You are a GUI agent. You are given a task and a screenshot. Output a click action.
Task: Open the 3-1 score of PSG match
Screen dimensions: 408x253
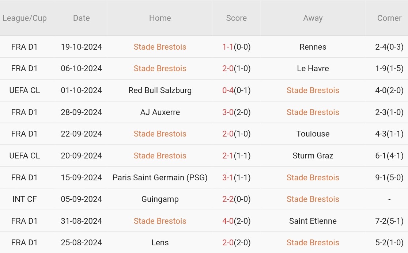click(228, 177)
